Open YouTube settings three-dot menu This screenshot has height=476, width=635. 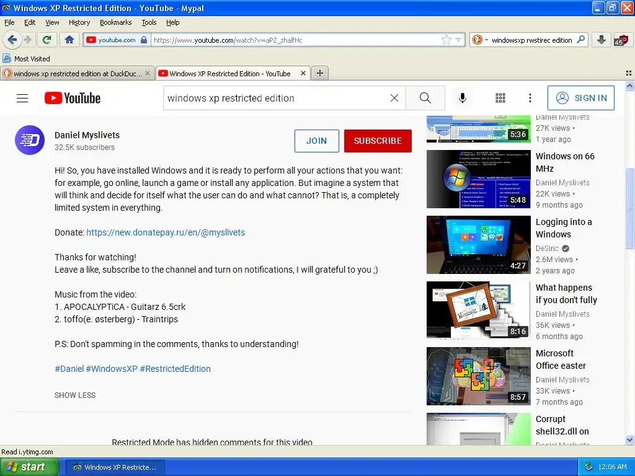pyautogui.click(x=530, y=98)
